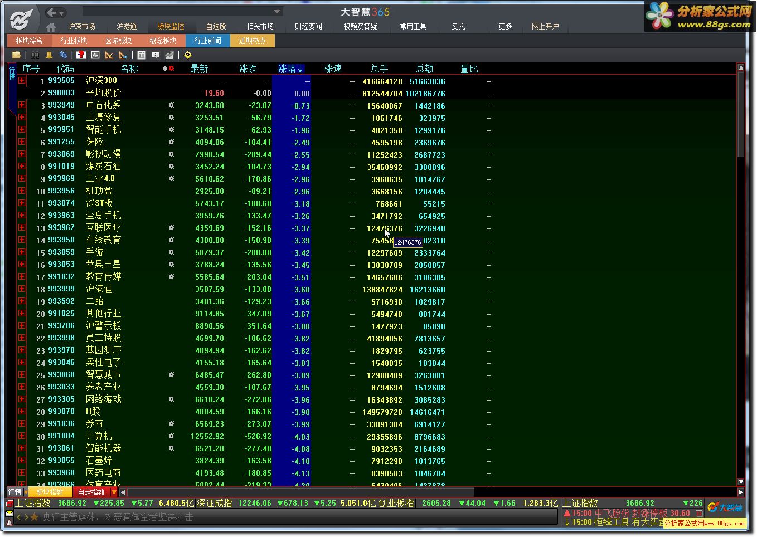Image resolution: width=757 pixels, height=537 pixels.
Task: Open 常用工具 in the top bar
Action: pos(413,26)
